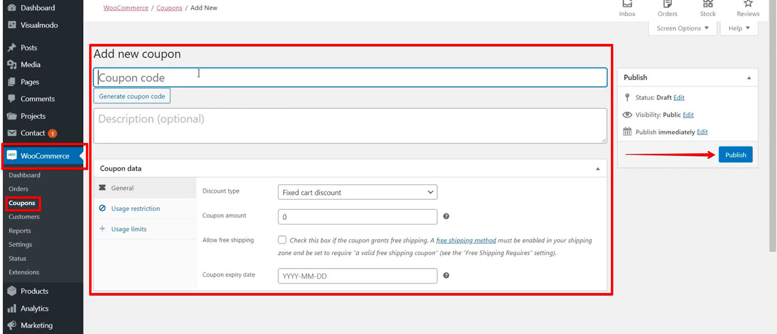Expand the Screen Options panel
The width and height of the screenshot is (777, 334).
(682, 28)
